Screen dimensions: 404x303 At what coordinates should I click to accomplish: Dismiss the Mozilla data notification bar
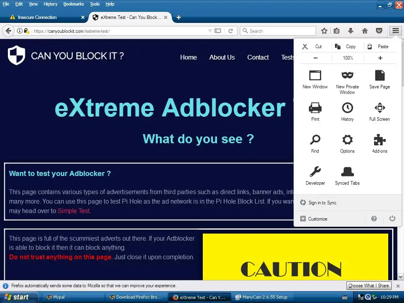coord(398,286)
